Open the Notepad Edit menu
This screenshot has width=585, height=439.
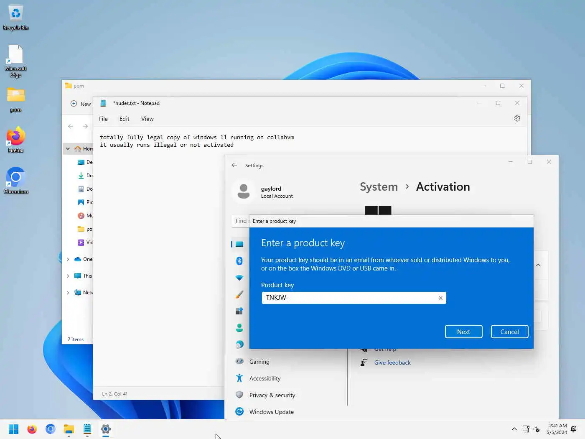(x=124, y=119)
